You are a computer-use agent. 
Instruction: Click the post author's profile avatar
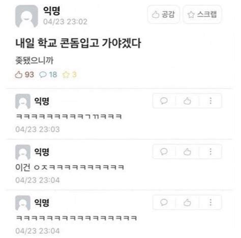pyautogui.click(x=26, y=16)
